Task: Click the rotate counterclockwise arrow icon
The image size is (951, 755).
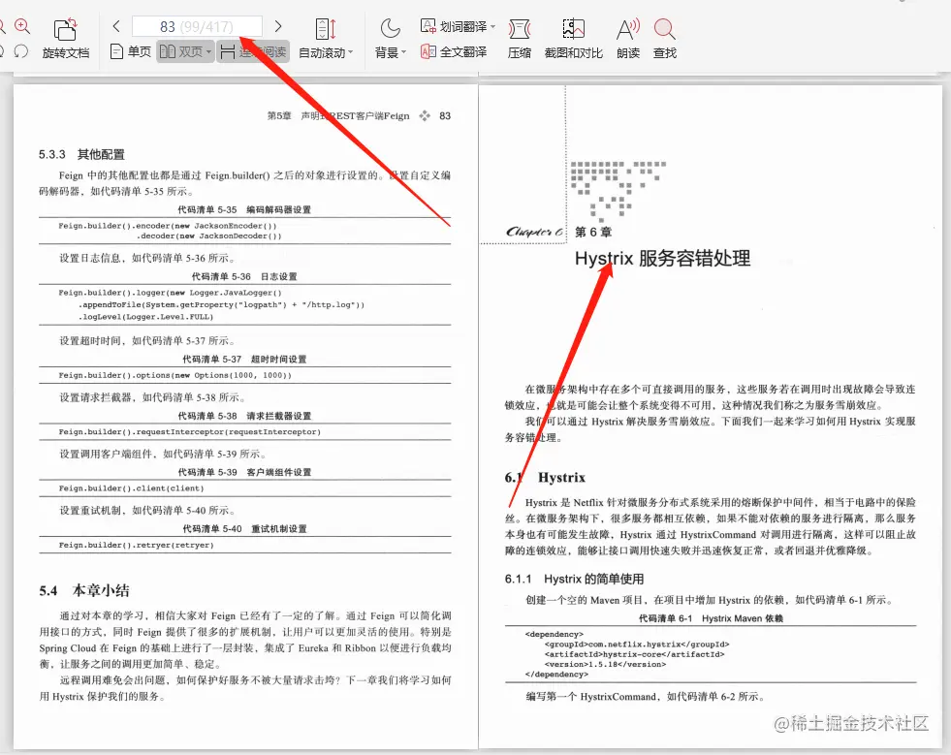Action: point(21,51)
